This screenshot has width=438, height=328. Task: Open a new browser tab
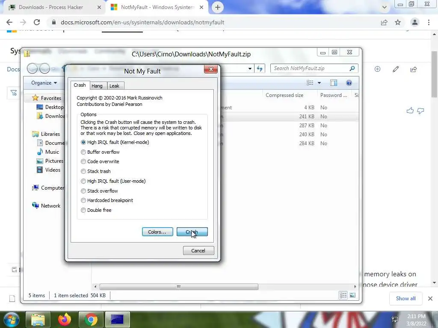[x=218, y=7]
